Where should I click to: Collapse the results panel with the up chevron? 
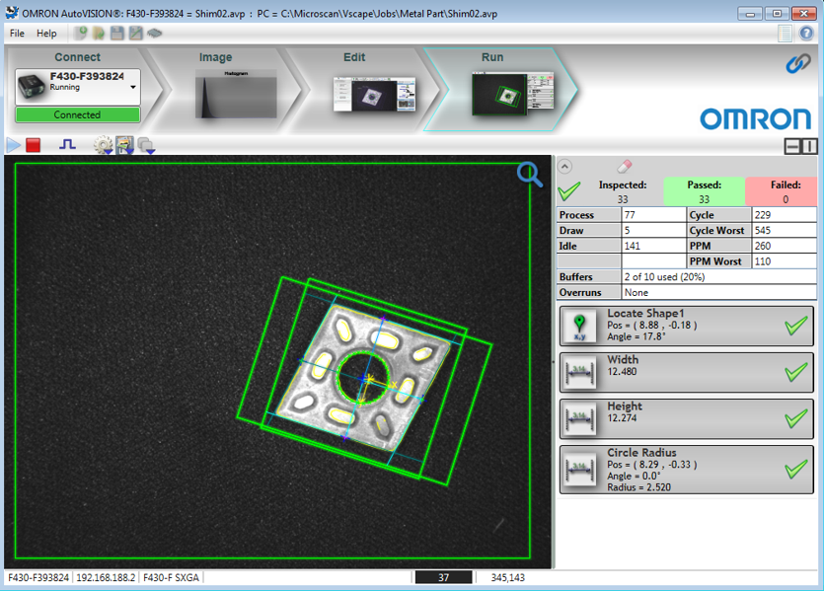564,167
